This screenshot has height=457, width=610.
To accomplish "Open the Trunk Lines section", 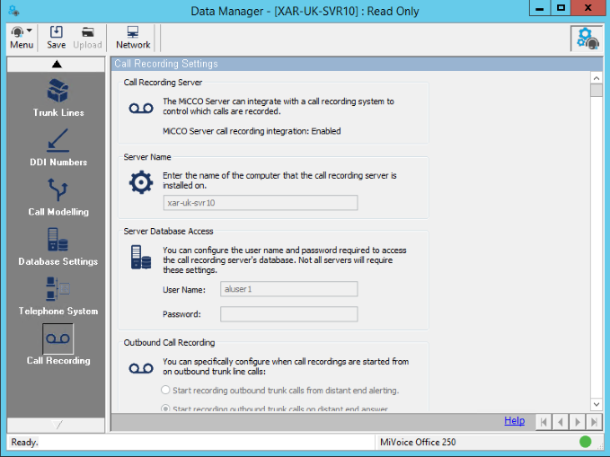I will 58,97.
